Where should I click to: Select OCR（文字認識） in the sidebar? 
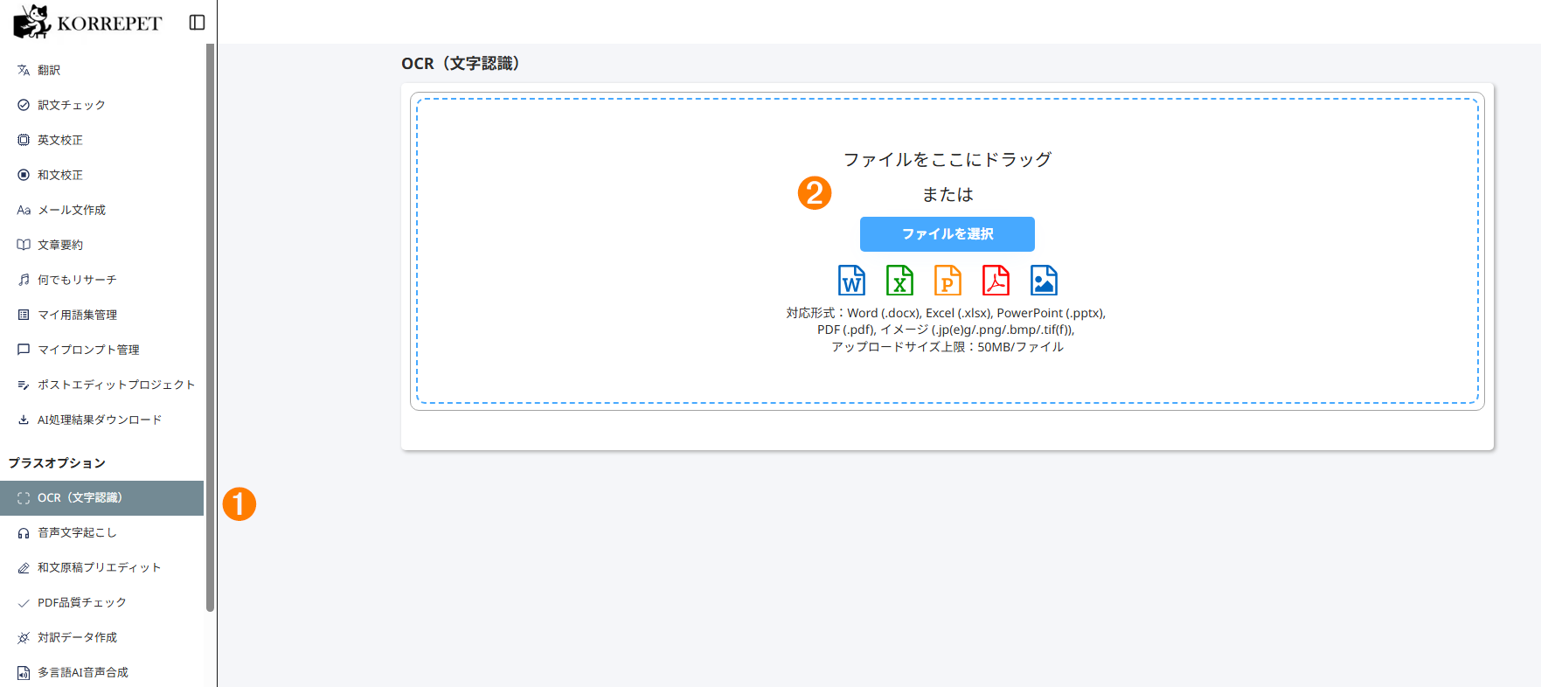(101, 498)
